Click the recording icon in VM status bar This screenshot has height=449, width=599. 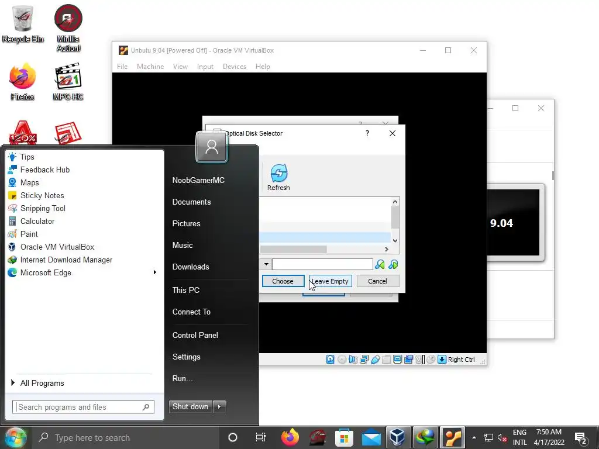[408, 360]
